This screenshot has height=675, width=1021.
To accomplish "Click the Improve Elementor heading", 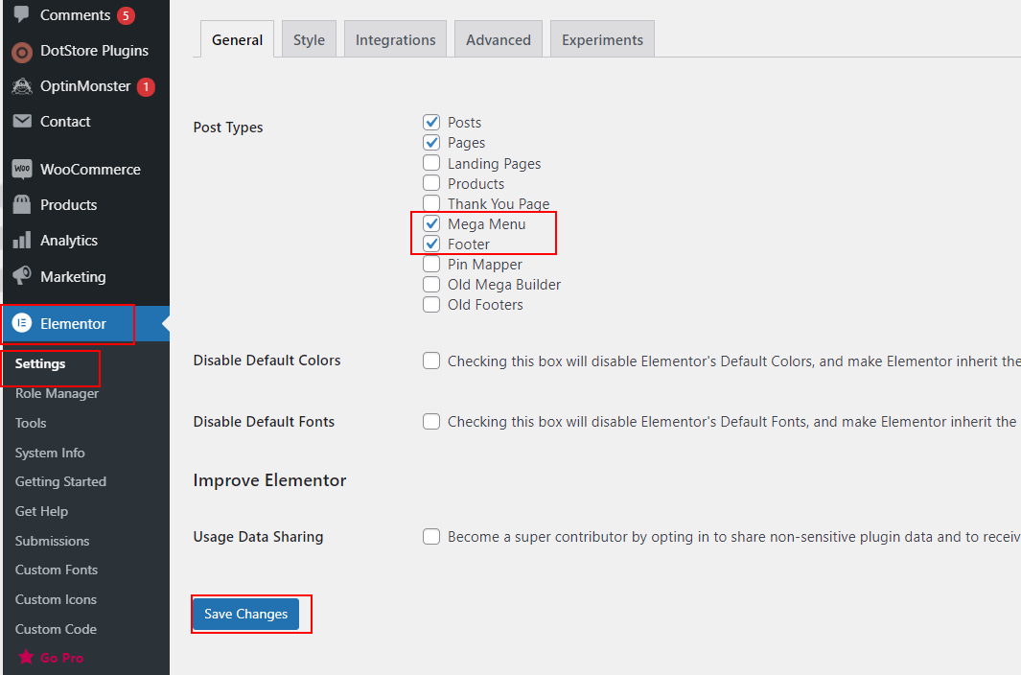I will (x=269, y=480).
